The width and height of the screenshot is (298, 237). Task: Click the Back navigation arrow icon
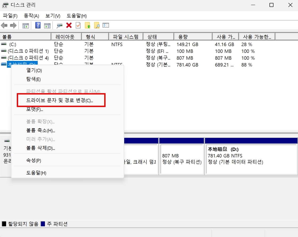click(4, 25)
